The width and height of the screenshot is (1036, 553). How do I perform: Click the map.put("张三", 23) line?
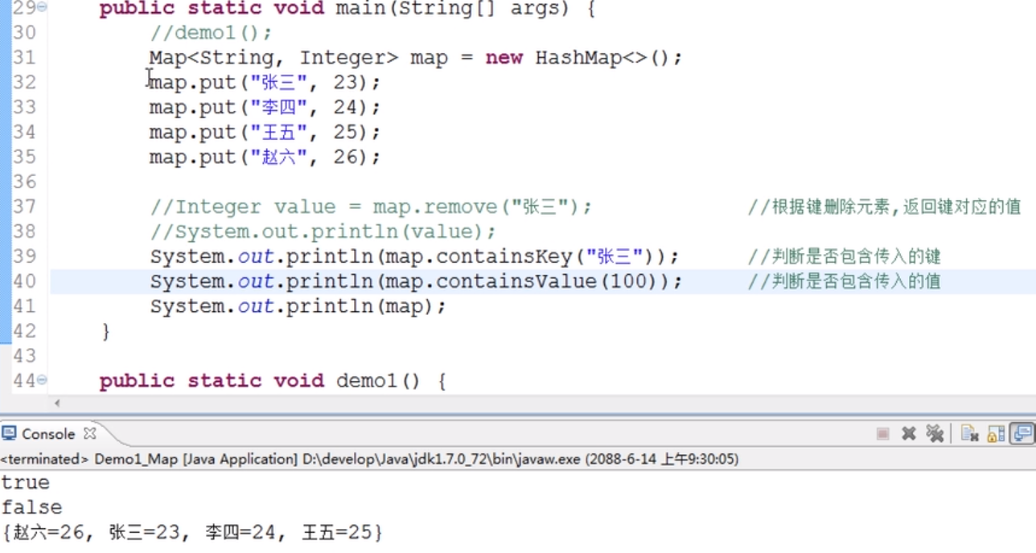point(265,82)
